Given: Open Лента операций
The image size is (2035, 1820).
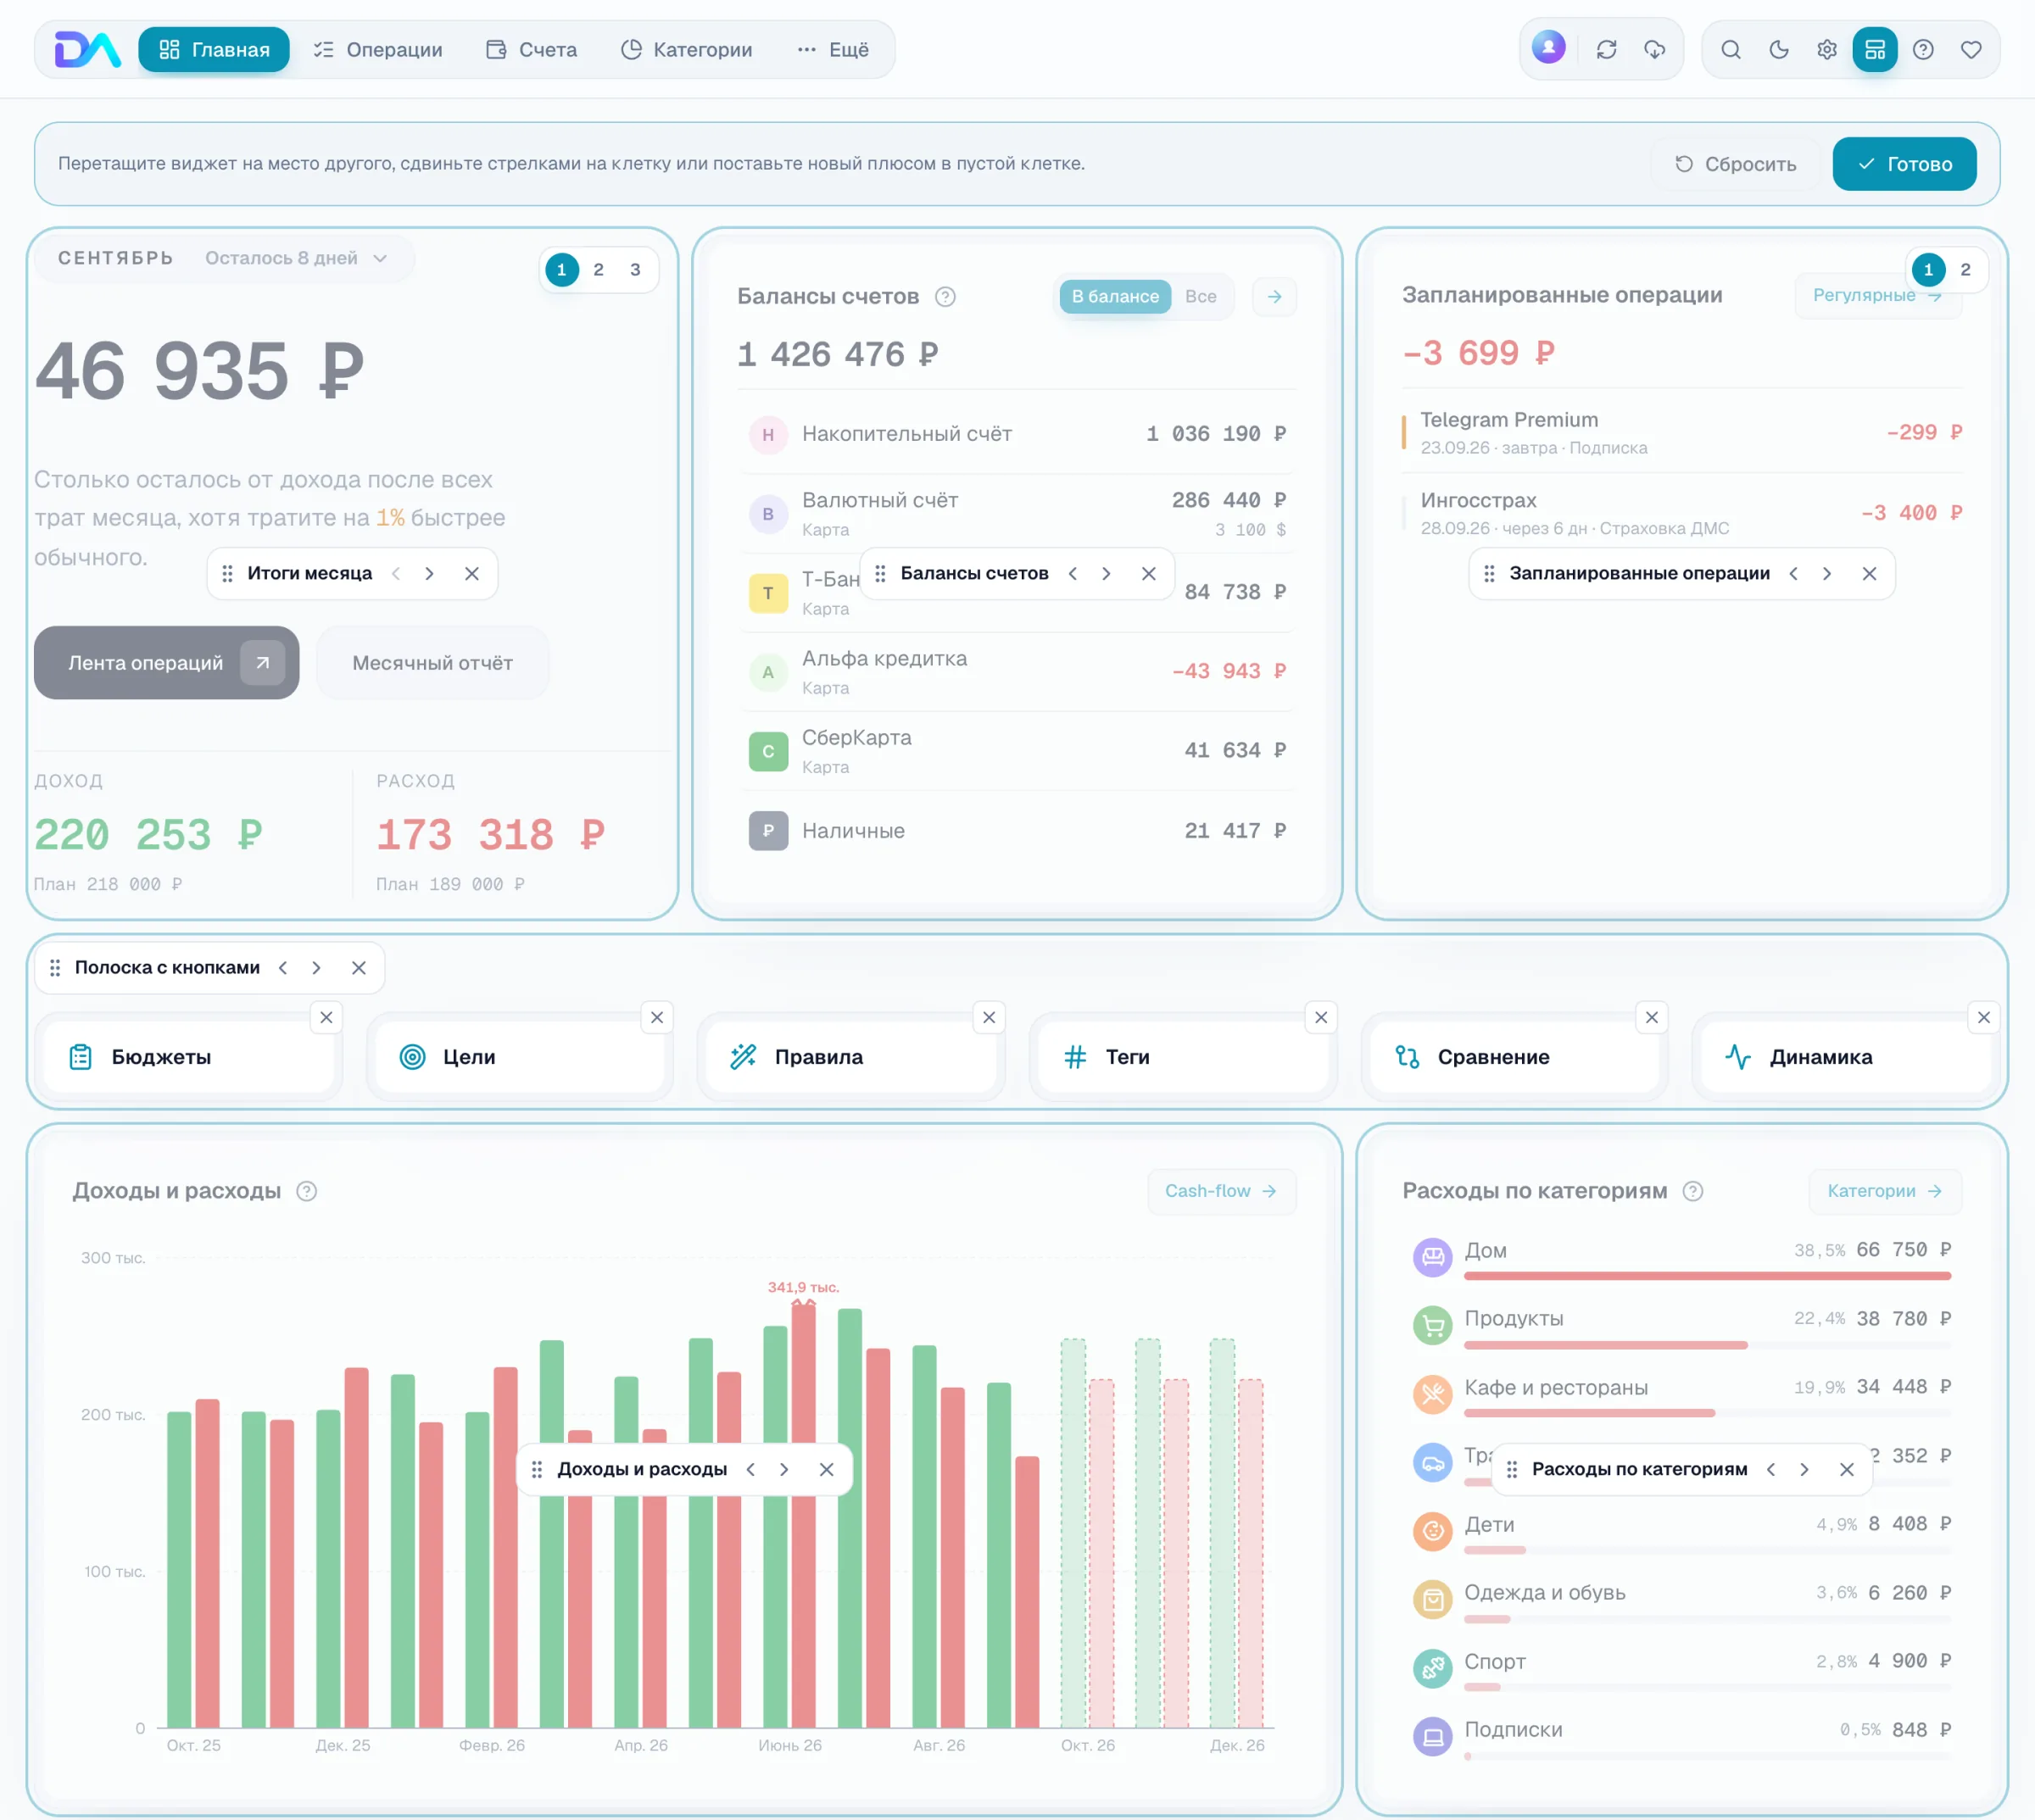Looking at the screenshot, I should pyautogui.click(x=166, y=663).
